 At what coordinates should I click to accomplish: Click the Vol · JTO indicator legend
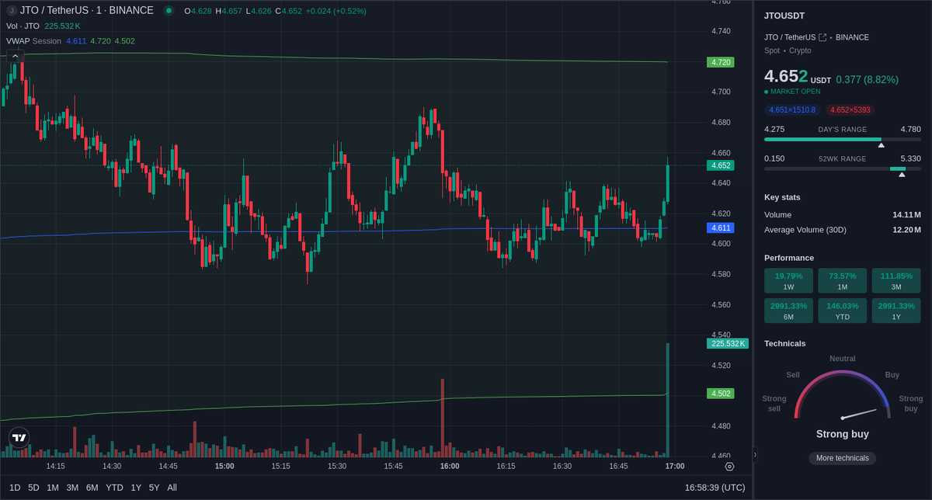click(x=23, y=26)
